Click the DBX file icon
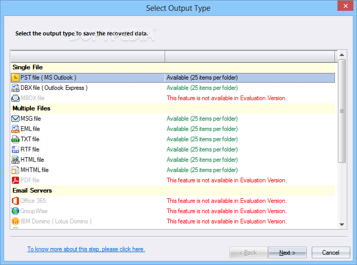This screenshot has height=265, width=357. point(15,88)
